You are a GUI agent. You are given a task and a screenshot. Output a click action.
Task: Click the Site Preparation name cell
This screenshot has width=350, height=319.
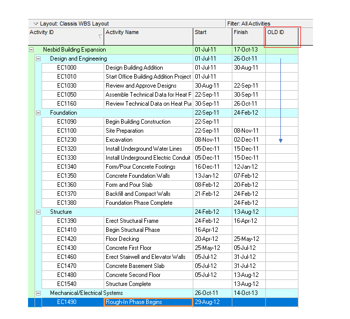point(148,131)
